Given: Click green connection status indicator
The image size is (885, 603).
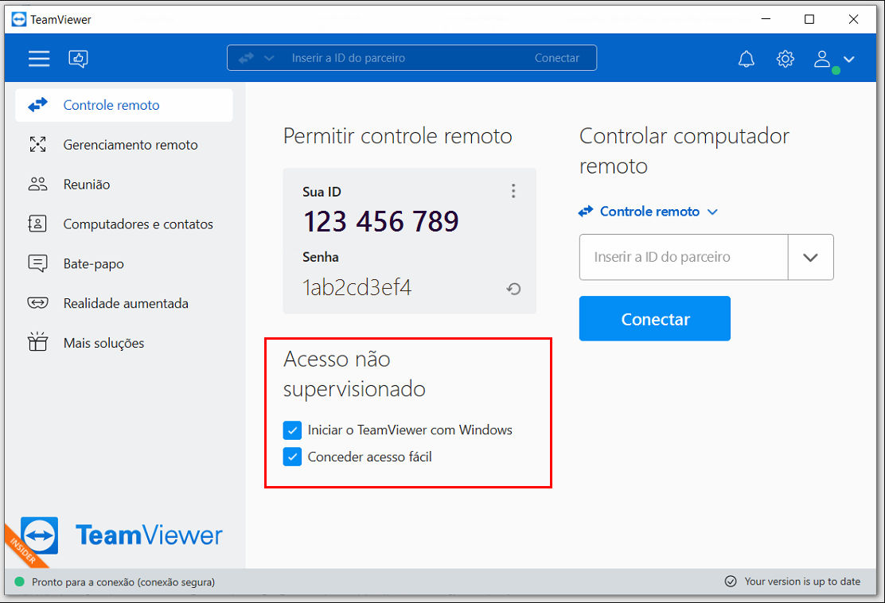Looking at the screenshot, I should pos(19,582).
